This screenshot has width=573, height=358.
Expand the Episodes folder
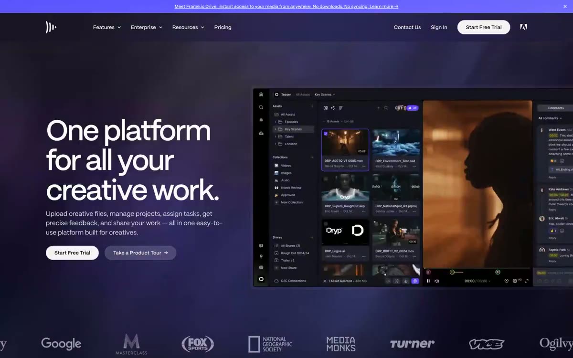(276, 122)
